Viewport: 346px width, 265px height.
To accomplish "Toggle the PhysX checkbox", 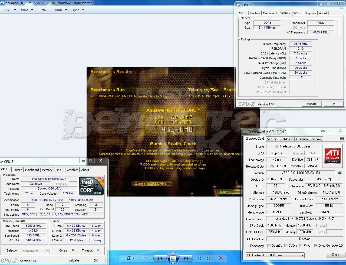I will (x=301, y=246).
